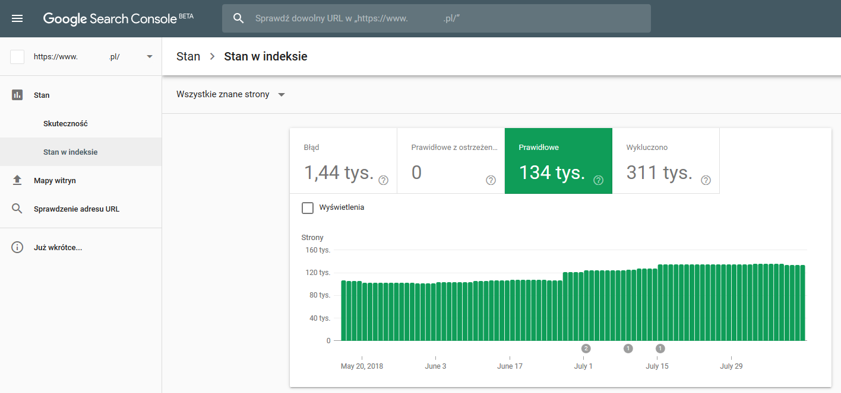This screenshot has height=393, width=841.
Task: Toggle the Błąd status card
Action: 343,161
